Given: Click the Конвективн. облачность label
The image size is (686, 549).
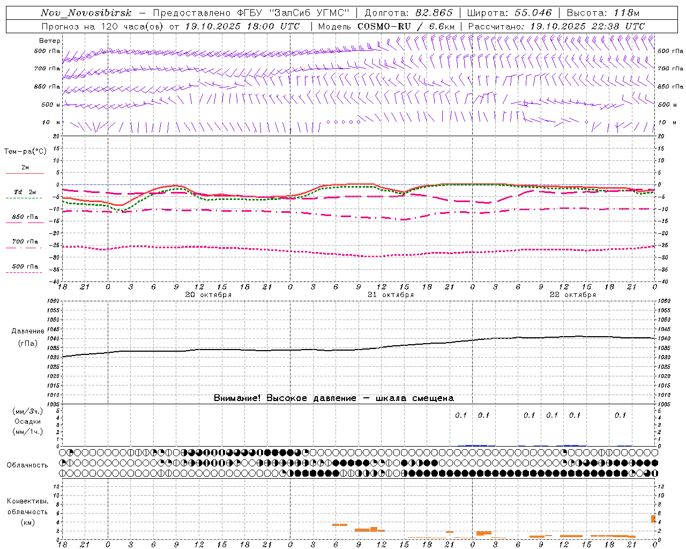Looking at the screenshot, I should (x=27, y=507).
